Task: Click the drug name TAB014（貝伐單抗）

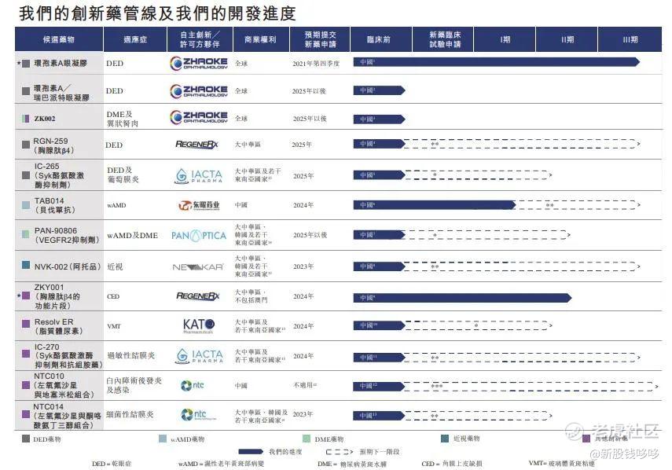Action: click(55, 205)
